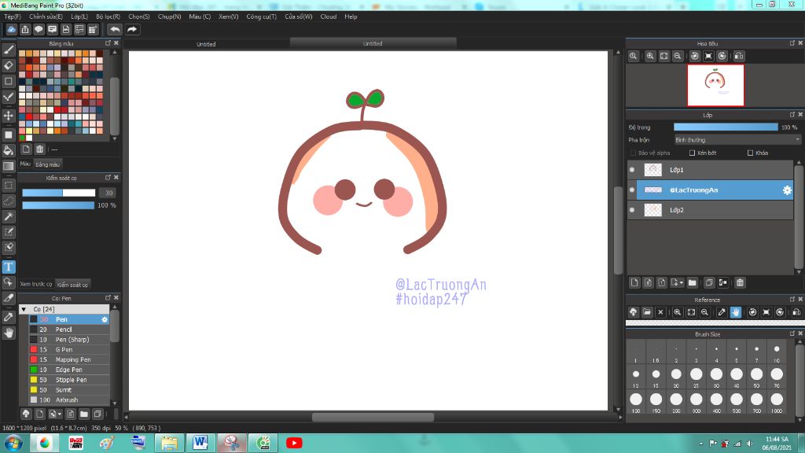Click the cloud save icon

[11, 29]
